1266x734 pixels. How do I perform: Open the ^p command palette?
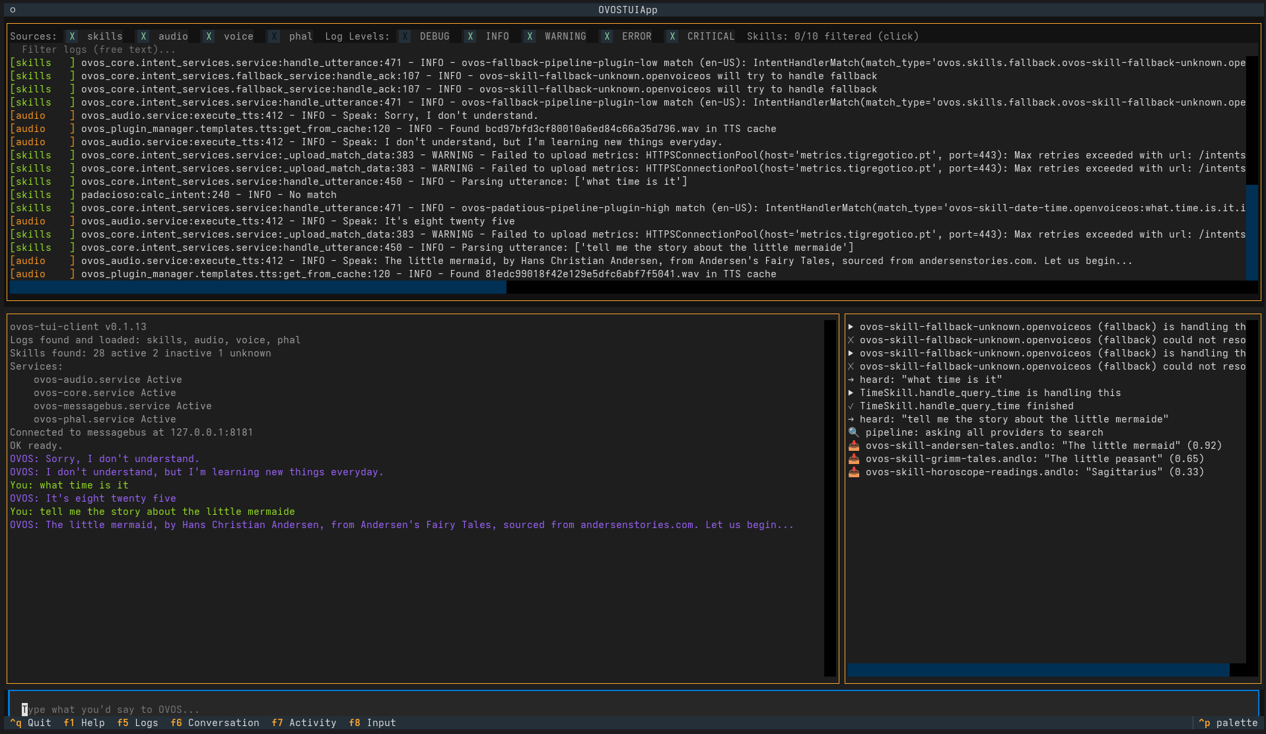pyautogui.click(x=1228, y=723)
